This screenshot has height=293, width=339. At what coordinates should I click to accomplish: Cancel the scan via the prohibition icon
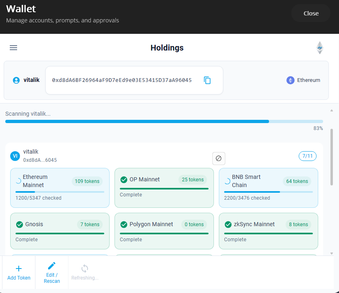(219, 158)
